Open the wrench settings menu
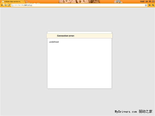The height and width of the screenshot is (116, 155). 153,5
